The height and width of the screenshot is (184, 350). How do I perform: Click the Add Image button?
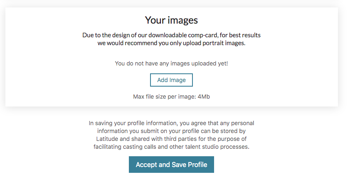(x=171, y=80)
